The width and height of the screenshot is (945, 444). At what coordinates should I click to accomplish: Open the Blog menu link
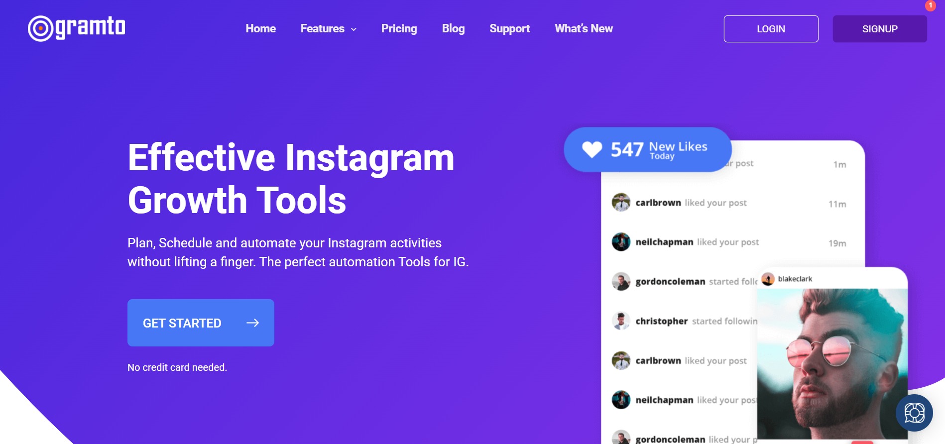(453, 29)
